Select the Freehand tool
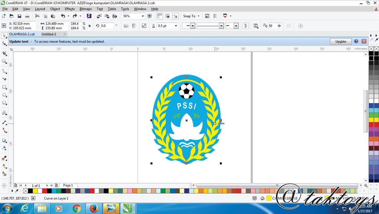Screen dimensions: 379x214 tap(4, 71)
